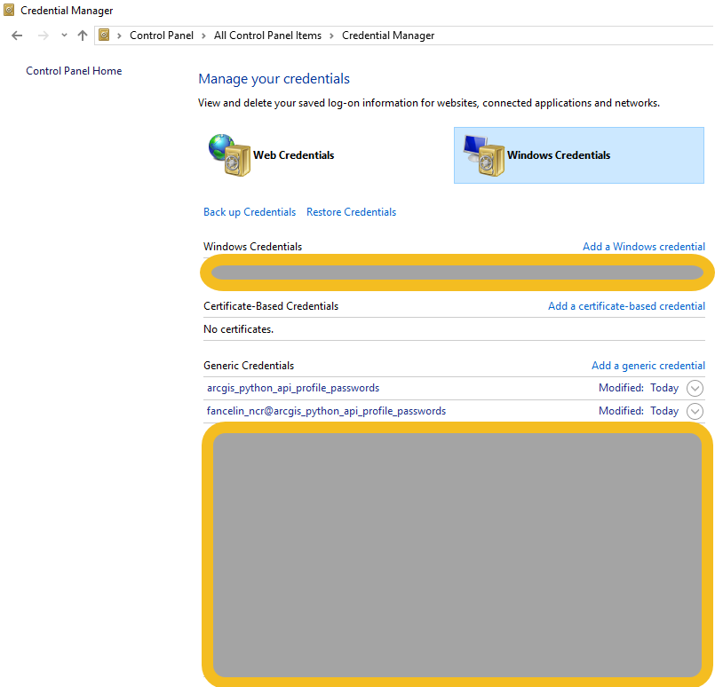Click the Generic Credentials section header
The height and width of the screenshot is (687, 715).
pyautogui.click(x=249, y=366)
